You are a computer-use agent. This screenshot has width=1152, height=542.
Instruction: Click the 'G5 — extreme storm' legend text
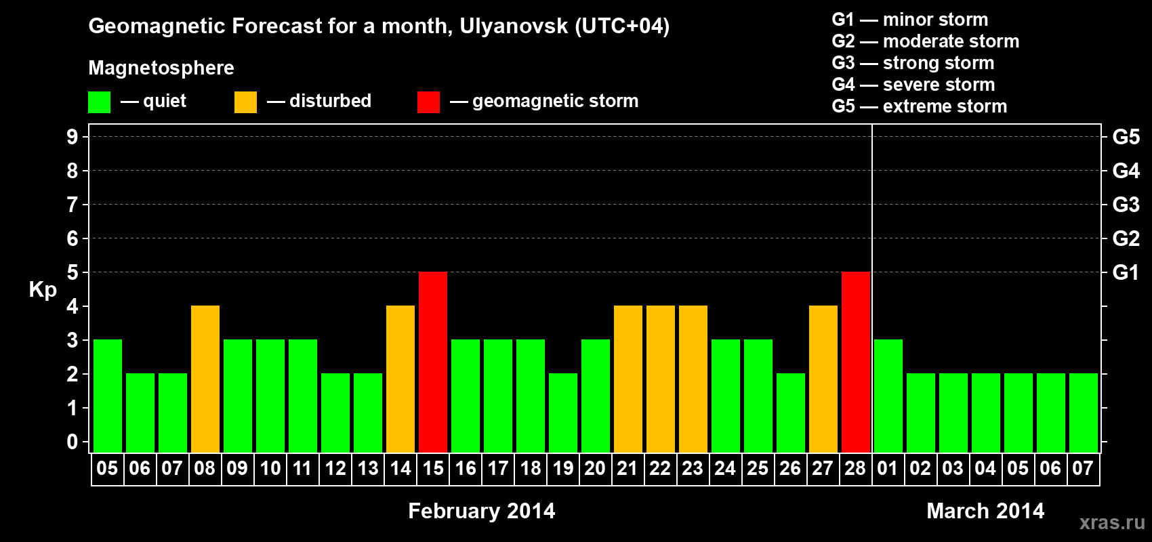coord(920,106)
